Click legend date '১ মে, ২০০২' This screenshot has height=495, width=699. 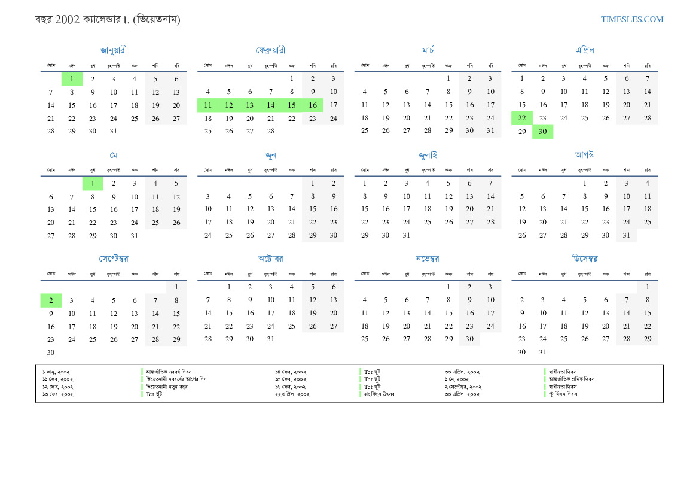(x=456, y=379)
